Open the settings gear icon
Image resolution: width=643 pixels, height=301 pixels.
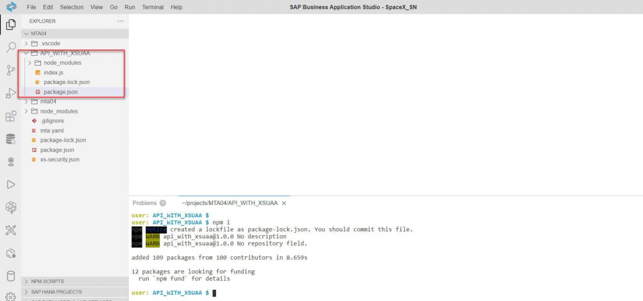[x=11, y=297]
